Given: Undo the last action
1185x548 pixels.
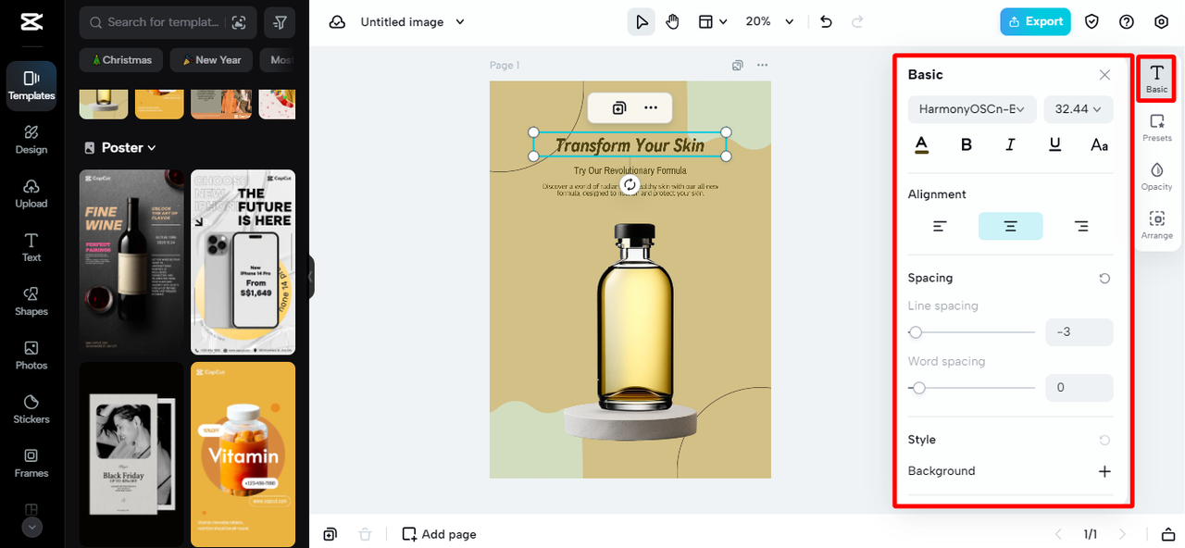Looking at the screenshot, I should click(826, 22).
